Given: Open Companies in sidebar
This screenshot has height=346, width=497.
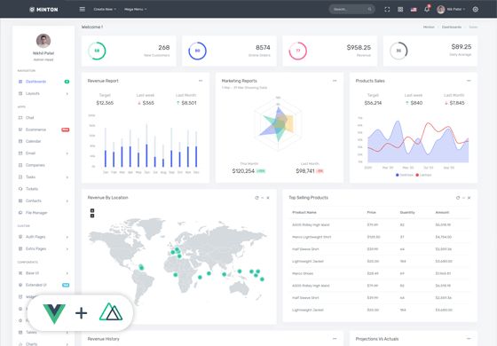Looking at the screenshot, I should tap(43, 165).
